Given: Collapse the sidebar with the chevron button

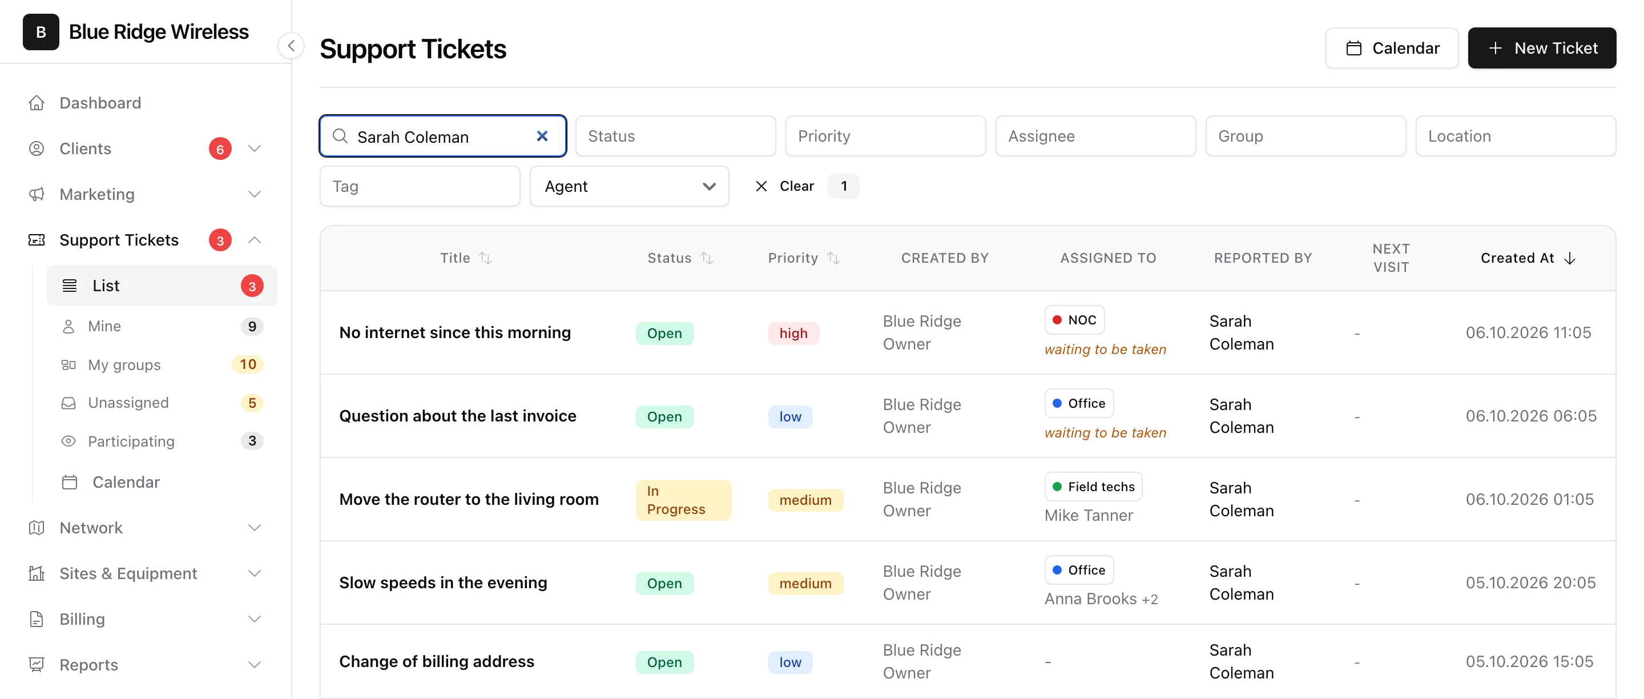Looking at the screenshot, I should 291,46.
